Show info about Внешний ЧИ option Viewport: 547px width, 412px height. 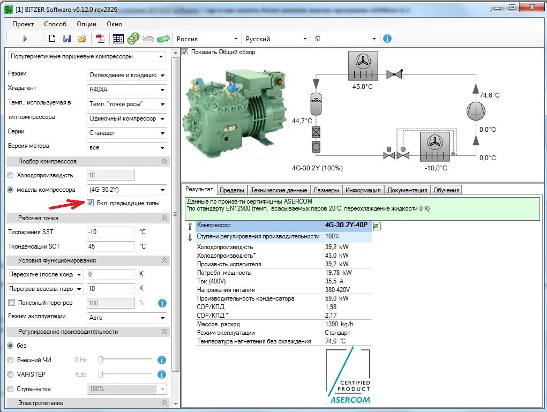[x=161, y=360]
